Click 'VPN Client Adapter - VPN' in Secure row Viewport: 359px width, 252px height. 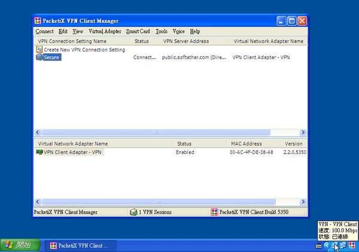pyautogui.click(x=261, y=57)
